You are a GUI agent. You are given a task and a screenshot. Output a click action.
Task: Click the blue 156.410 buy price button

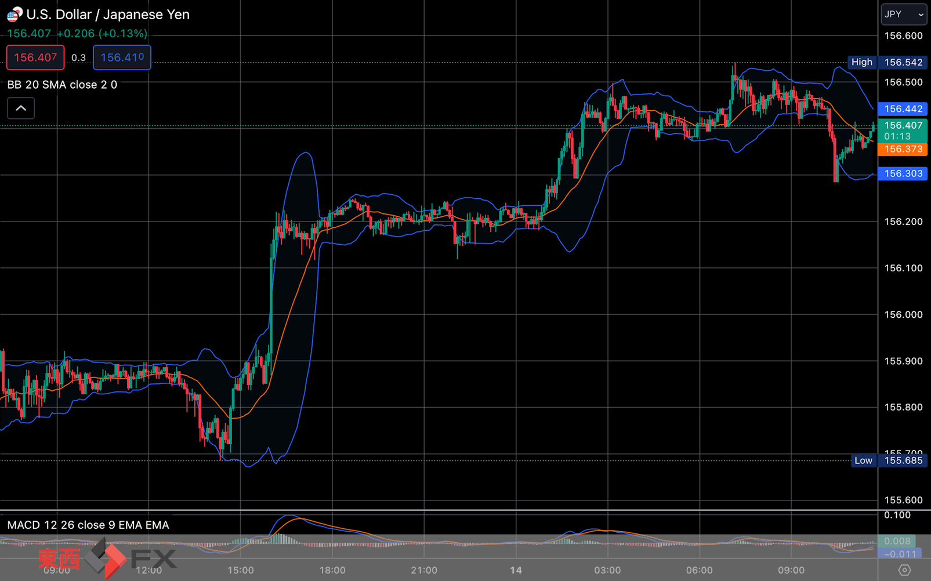pyautogui.click(x=122, y=57)
